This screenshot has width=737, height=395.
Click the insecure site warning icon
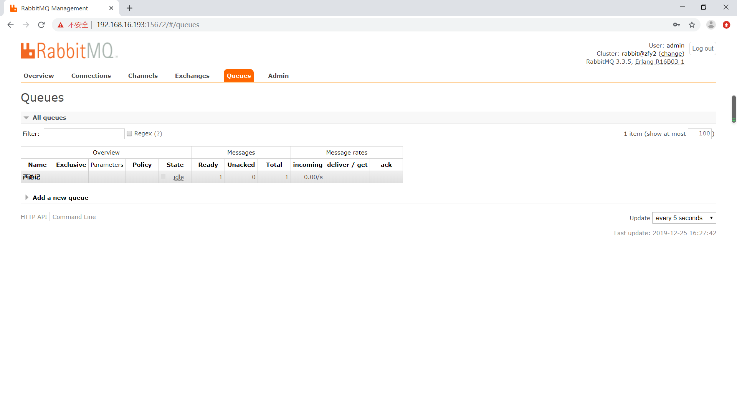[61, 25]
